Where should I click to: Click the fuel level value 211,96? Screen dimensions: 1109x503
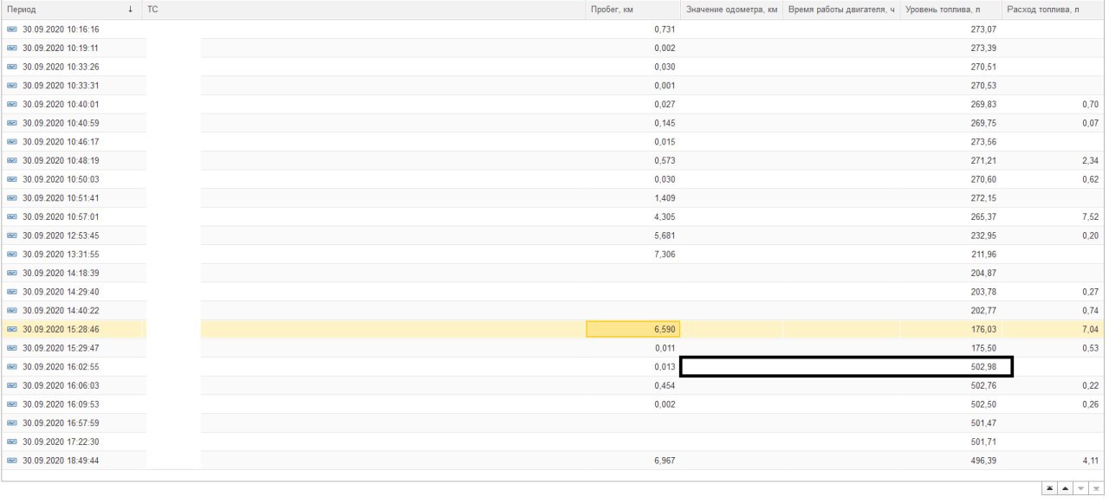983,254
